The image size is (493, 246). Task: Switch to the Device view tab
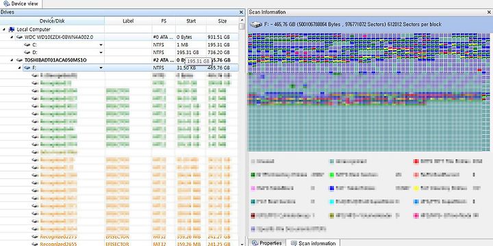pos(21,4)
